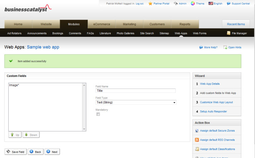Go to Comments submenu

point(75,33)
